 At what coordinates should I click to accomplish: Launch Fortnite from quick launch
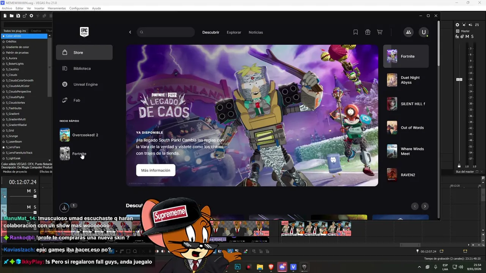point(84,154)
